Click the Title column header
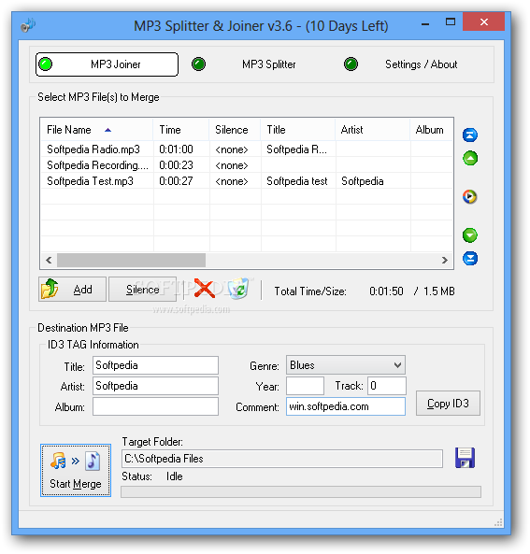Screen dimensions: 530x554 tap(297, 130)
